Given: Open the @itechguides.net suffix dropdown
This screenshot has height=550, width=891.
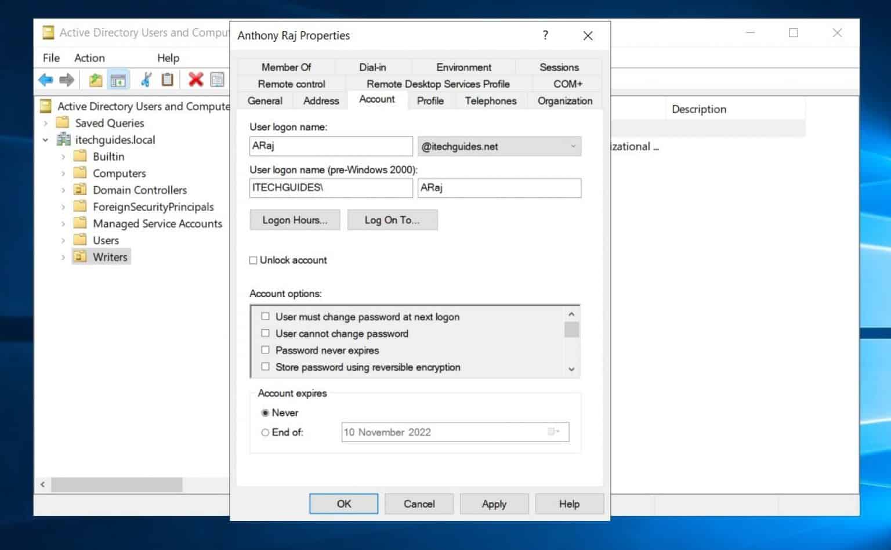Looking at the screenshot, I should coord(573,146).
